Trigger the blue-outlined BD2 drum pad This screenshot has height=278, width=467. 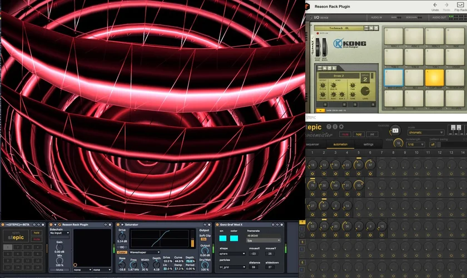pos(394,77)
